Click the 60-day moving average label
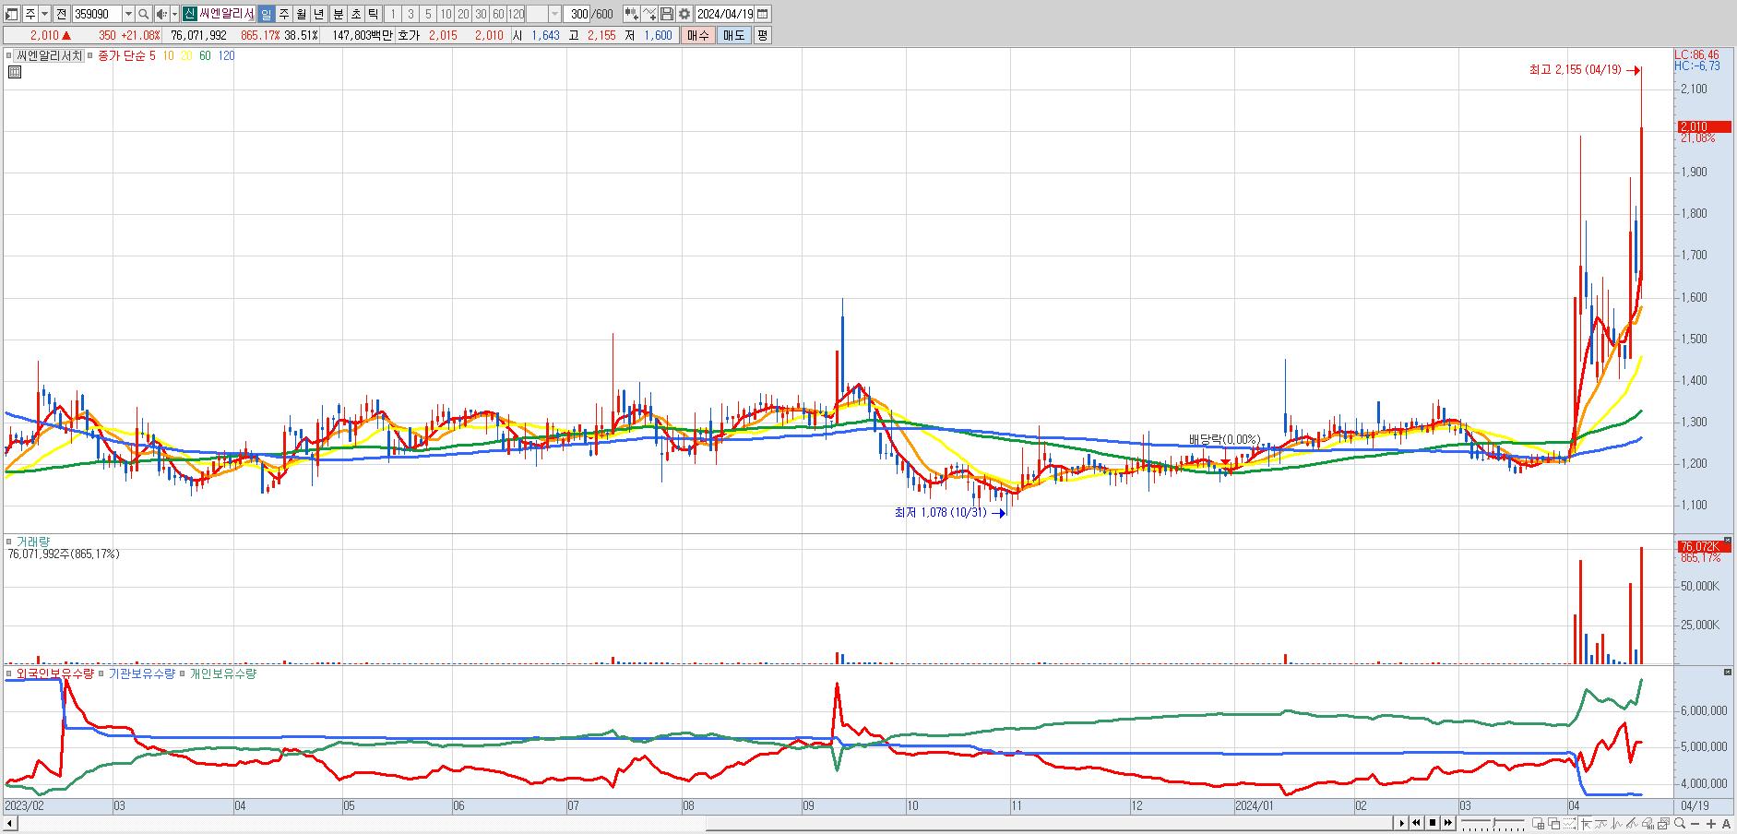The height and width of the screenshot is (834, 1737). point(205,55)
